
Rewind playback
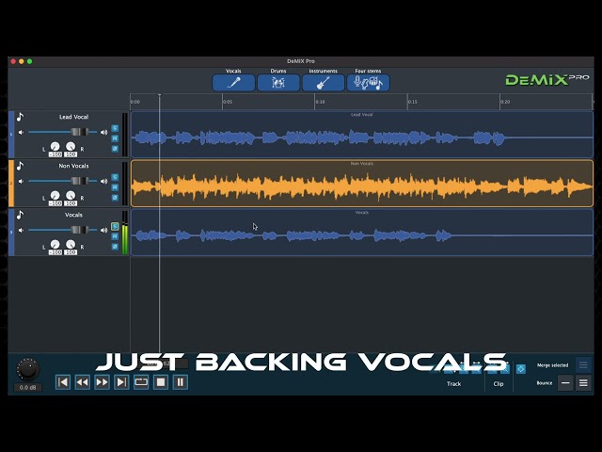[x=83, y=382]
